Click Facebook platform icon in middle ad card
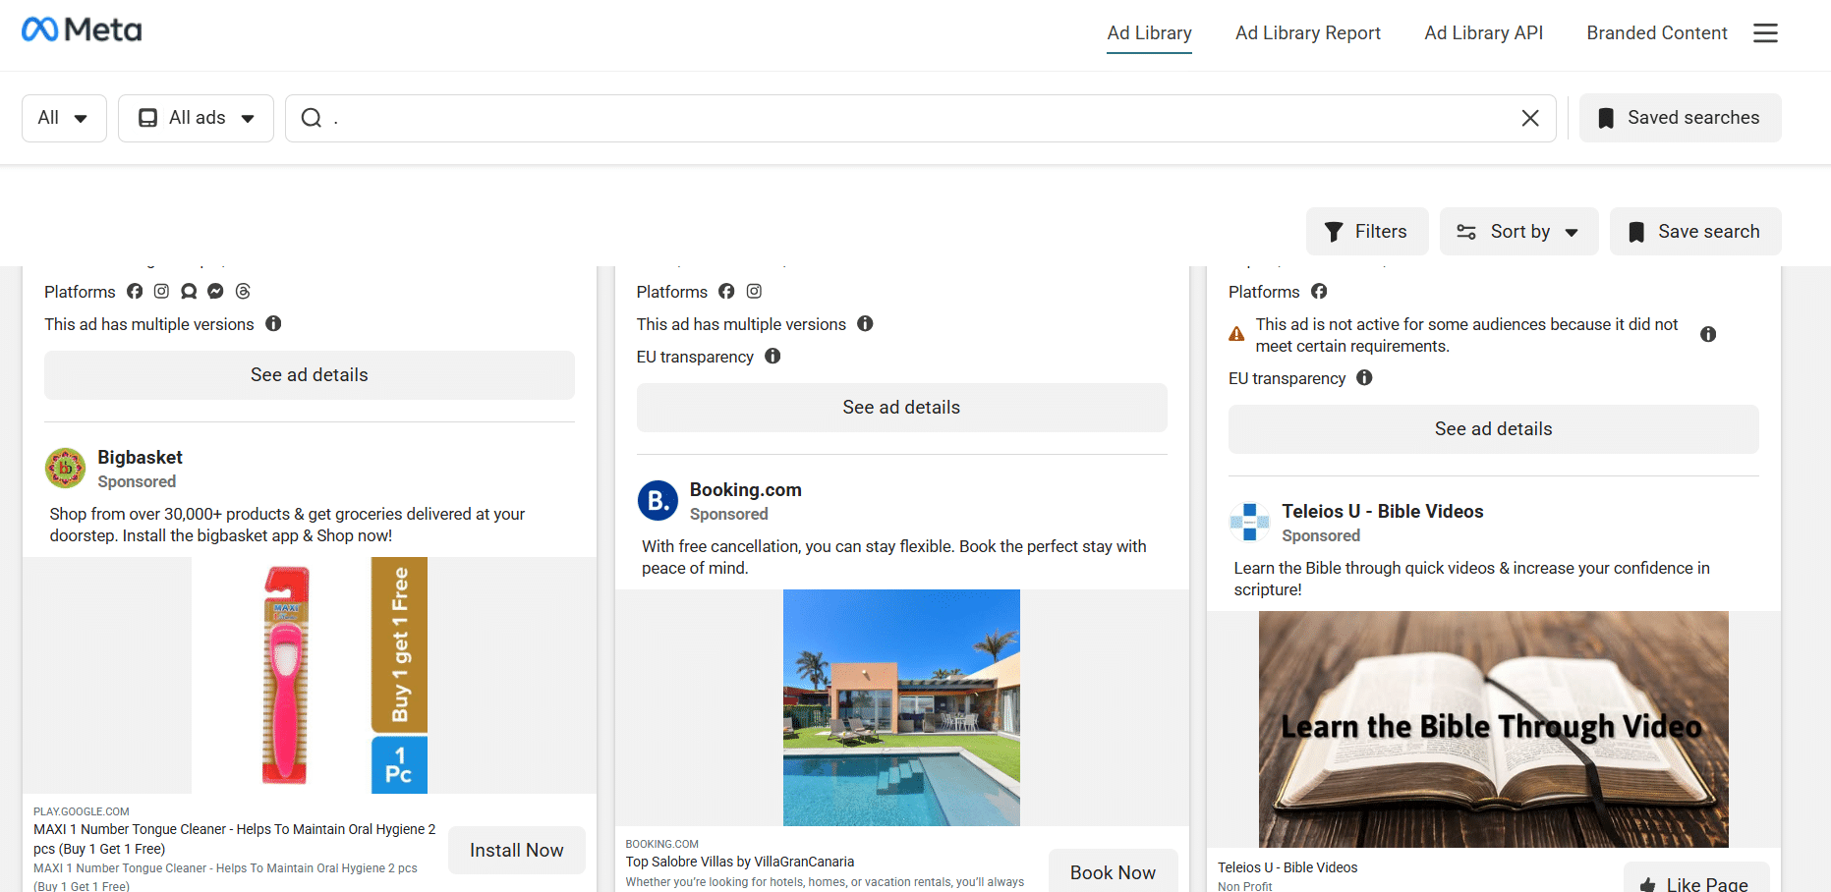This screenshot has width=1831, height=892. point(726,291)
